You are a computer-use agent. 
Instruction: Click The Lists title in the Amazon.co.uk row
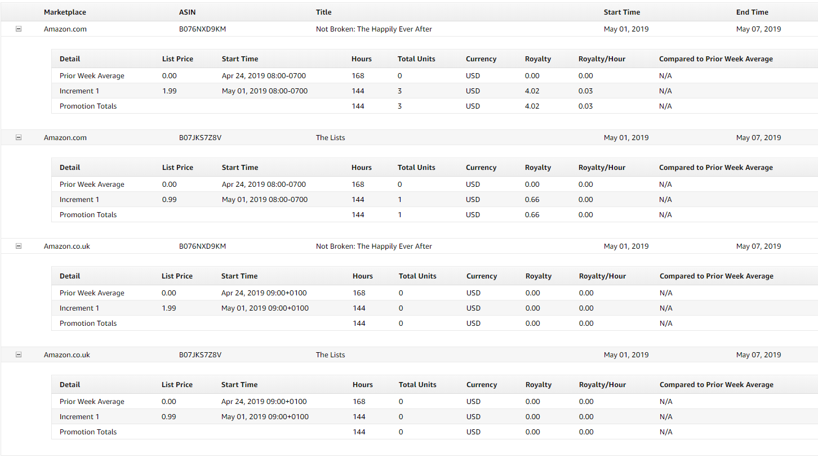tap(330, 354)
